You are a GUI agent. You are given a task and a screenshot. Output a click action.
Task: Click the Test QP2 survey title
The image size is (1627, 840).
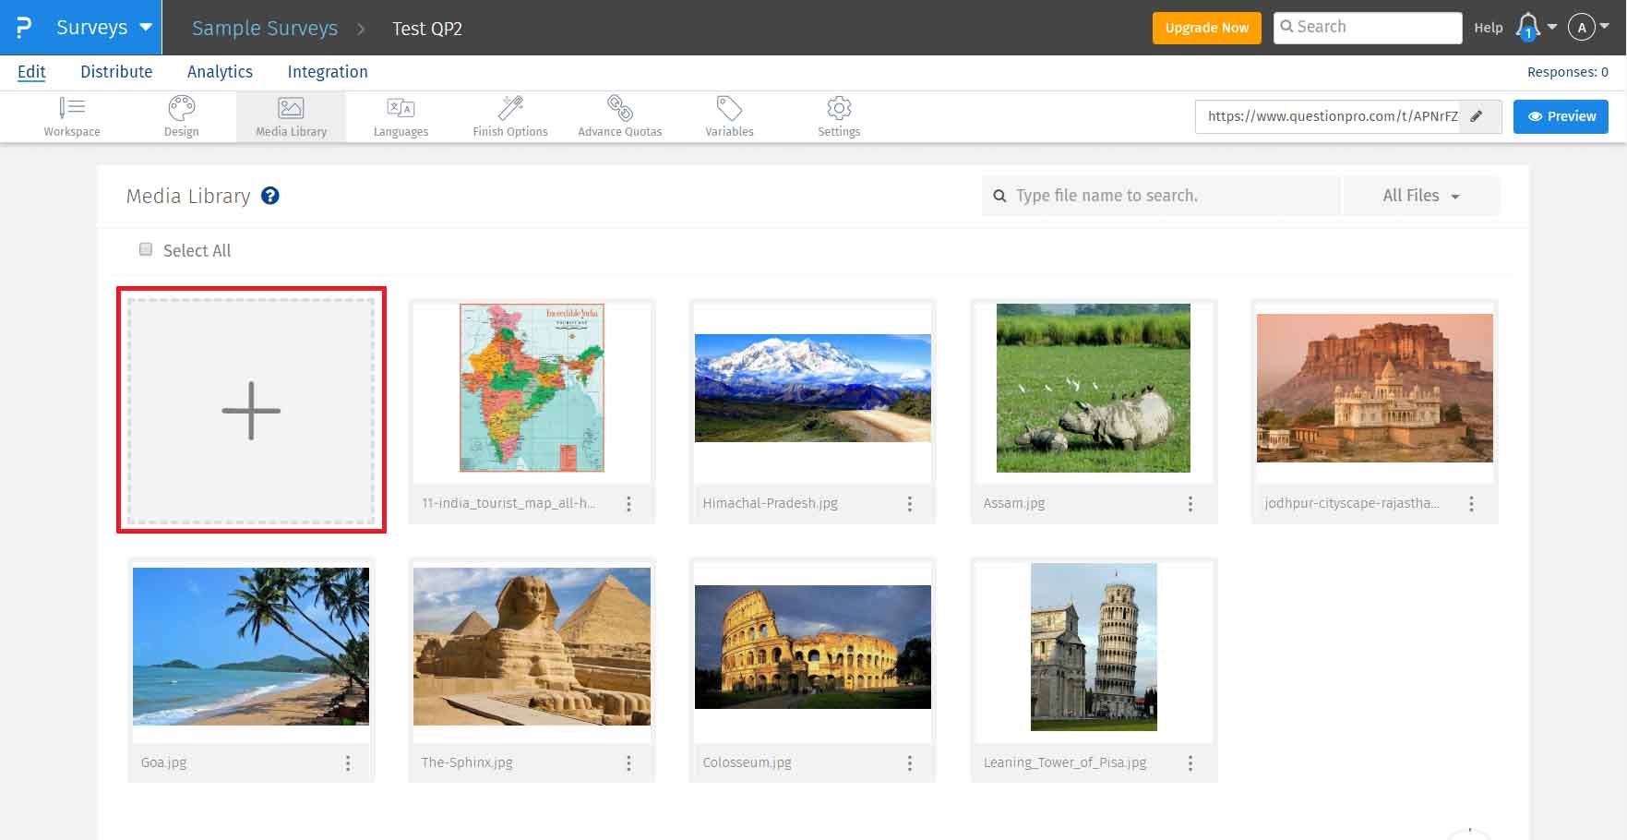[x=427, y=29]
